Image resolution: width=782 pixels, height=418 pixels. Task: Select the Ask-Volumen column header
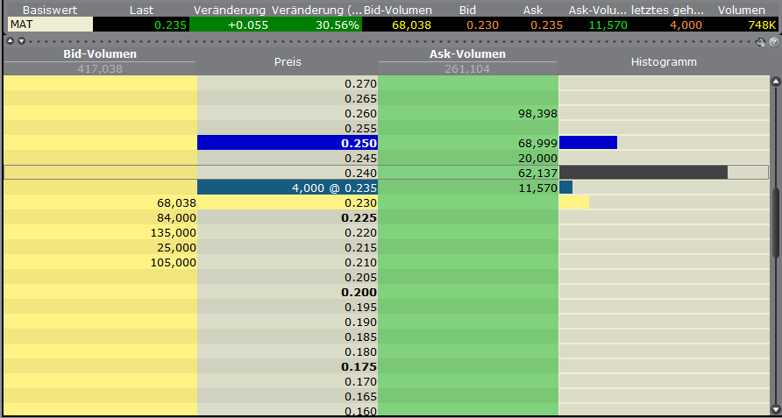467,54
